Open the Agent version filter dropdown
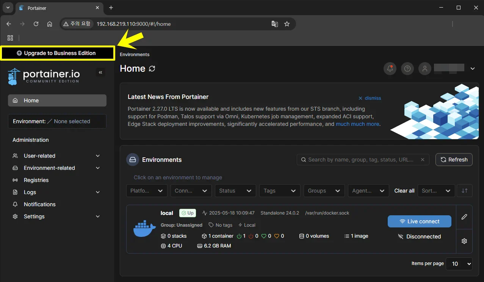484x282 pixels. pos(368,191)
